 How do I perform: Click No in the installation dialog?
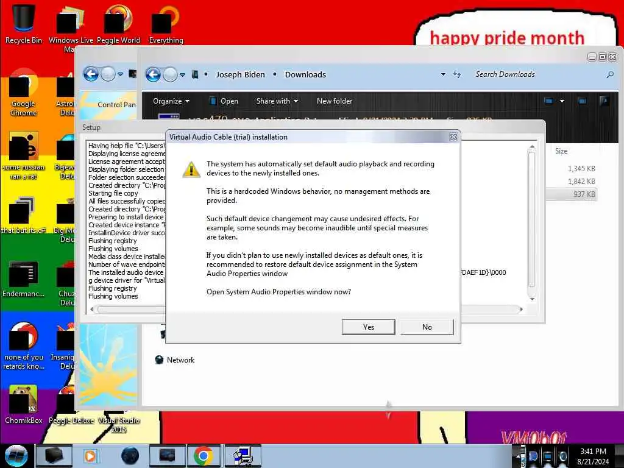click(x=427, y=327)
